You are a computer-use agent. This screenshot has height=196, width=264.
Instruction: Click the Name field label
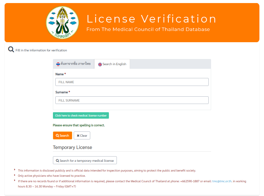pos(59,74)
